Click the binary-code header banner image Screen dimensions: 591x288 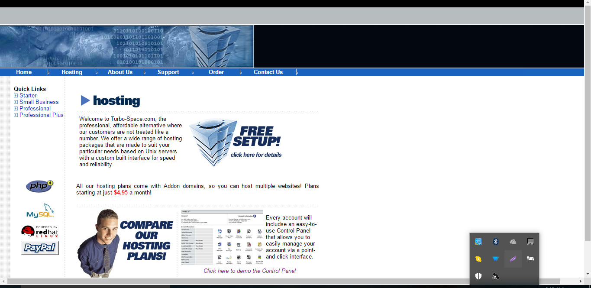[127, 46]
